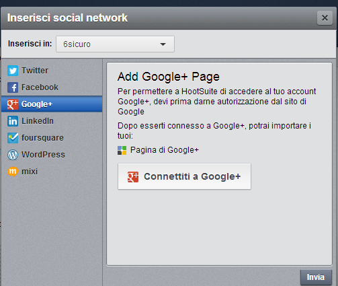Select the mixi label in the network list
338x286 pixels.
[x=30, y=172]
